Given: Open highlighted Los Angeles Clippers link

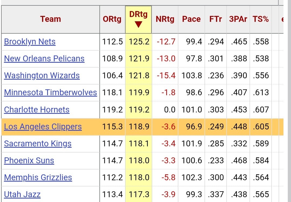Looking at the screenshot, I should [x=43, y=127].
